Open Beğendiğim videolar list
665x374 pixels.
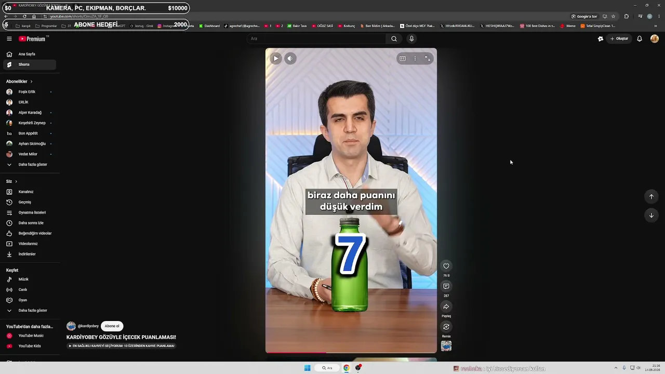[x=30, y=233]
